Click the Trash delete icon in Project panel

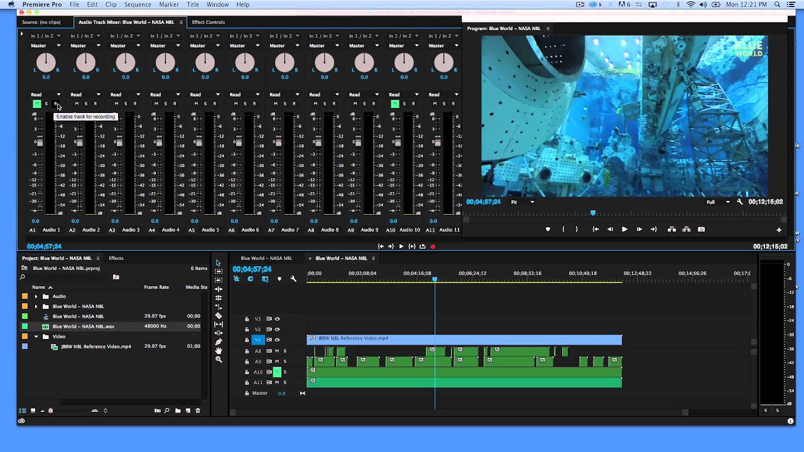click(198, 411)
